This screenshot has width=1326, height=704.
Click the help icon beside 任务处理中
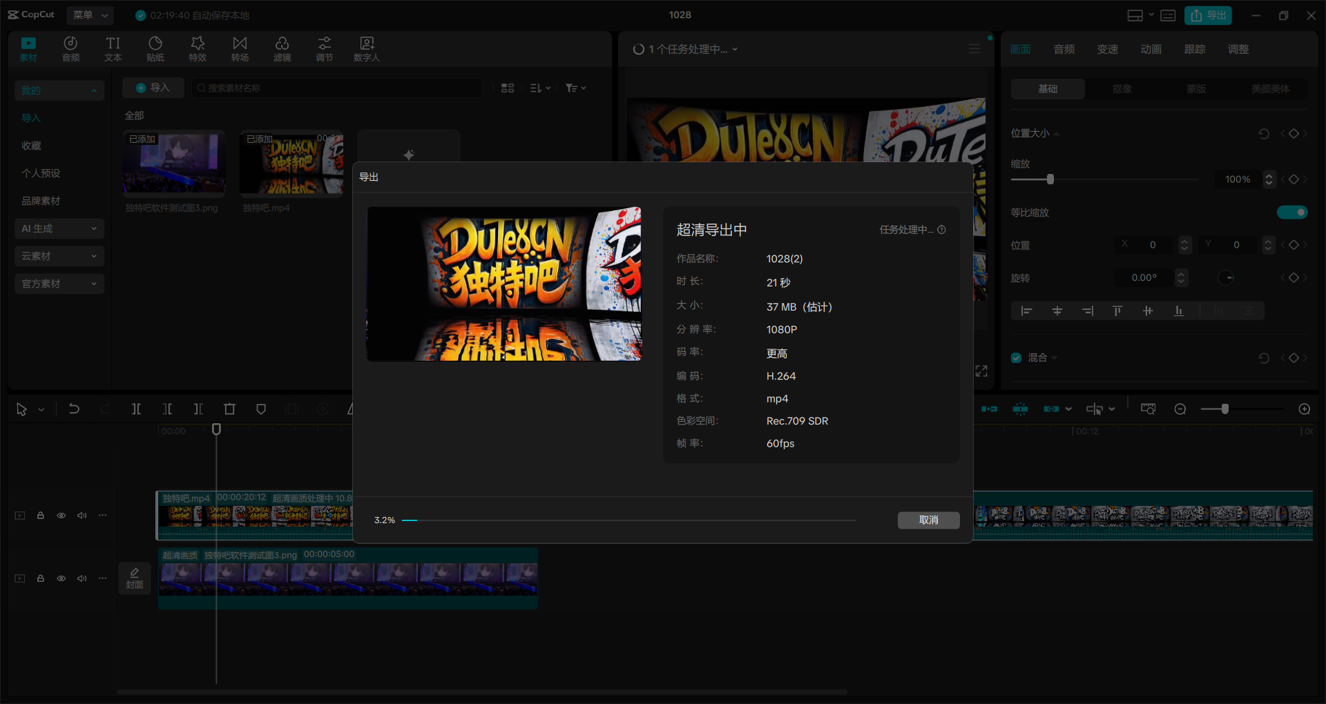tap(942, 230)
